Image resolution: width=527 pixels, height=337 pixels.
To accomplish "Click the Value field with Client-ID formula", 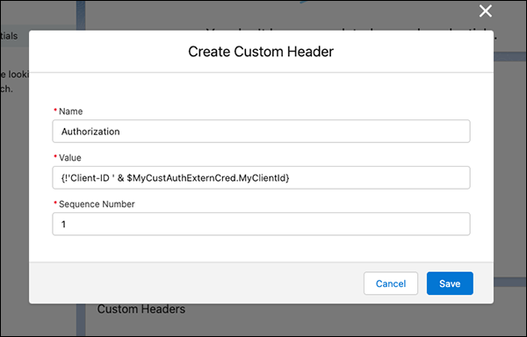I will (x=261, y=177).
